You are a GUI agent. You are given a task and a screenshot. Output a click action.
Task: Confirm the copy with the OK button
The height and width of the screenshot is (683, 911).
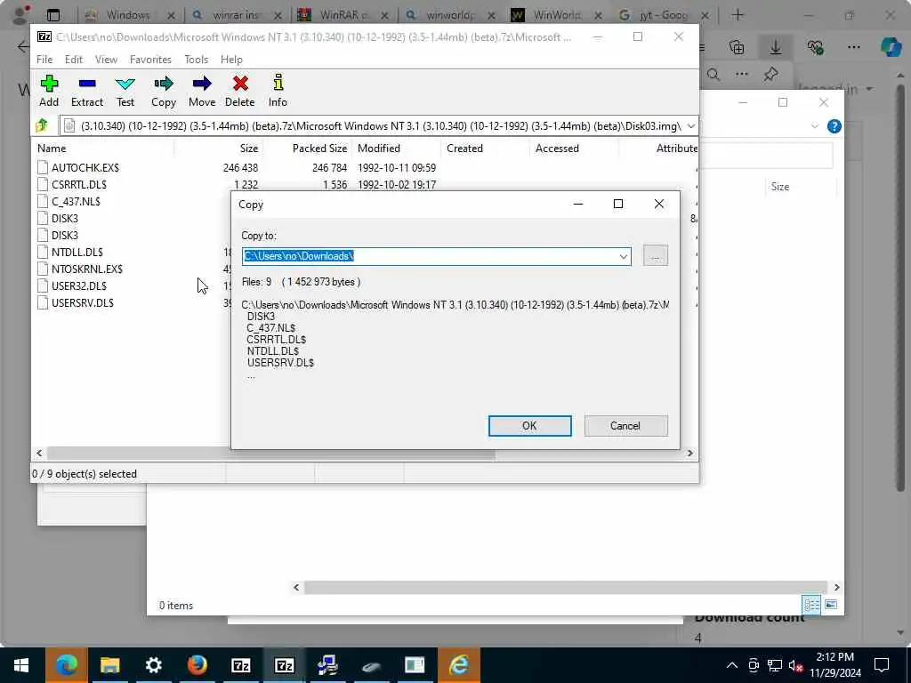coord(529,426)
